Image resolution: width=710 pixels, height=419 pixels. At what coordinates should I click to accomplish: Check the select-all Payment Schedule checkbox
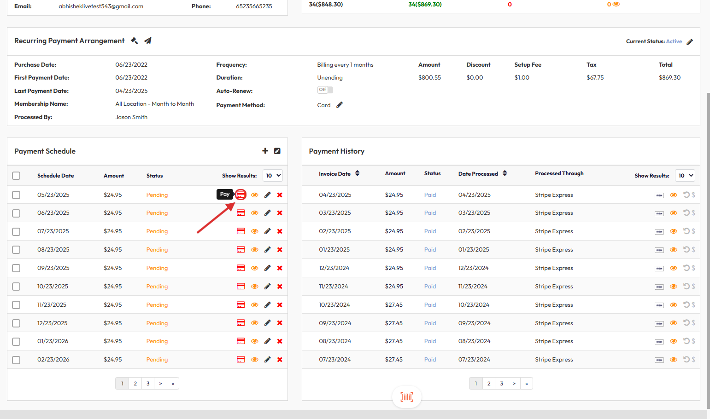tap(16, 176)
